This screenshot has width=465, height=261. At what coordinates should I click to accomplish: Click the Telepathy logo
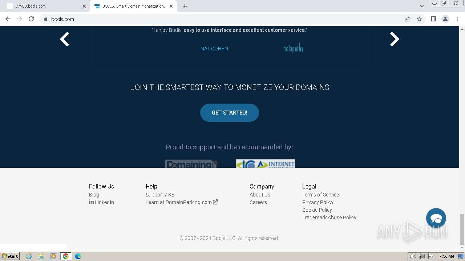294,48
